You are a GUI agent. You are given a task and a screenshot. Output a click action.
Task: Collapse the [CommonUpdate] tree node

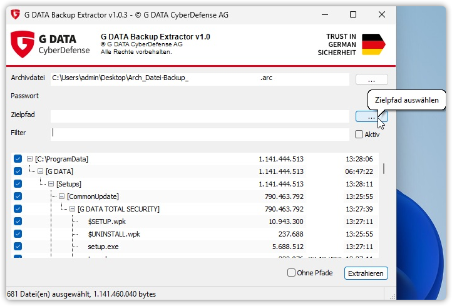(x=62, y=196)
